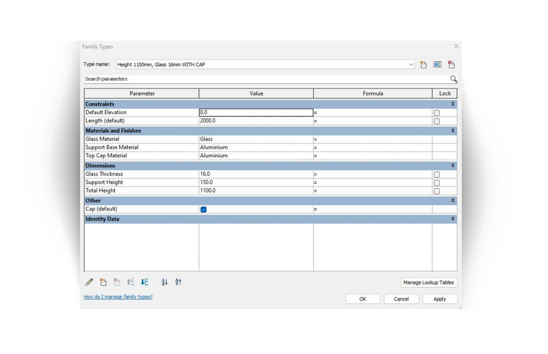The width and height of the screenshot is (548, 354).
Task: Expand the Identity Data group
Action: pos(453,219)
